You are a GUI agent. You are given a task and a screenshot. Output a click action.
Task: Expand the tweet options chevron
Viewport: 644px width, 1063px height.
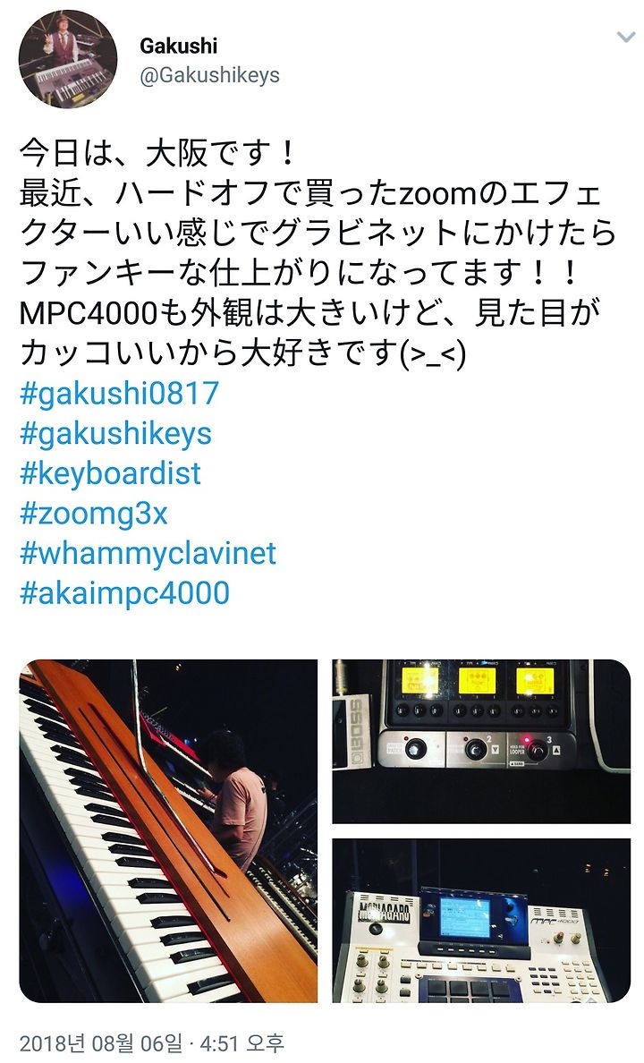pos(625,38)
